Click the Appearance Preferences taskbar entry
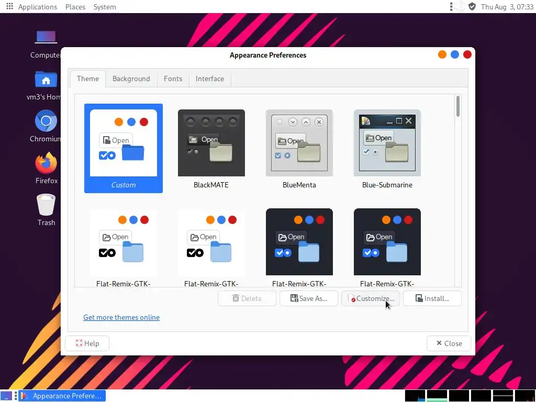 [62, 396]
